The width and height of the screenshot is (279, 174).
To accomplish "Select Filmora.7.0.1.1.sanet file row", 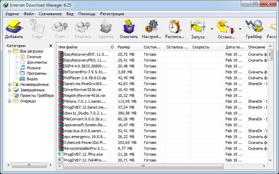I will [162, 101].
